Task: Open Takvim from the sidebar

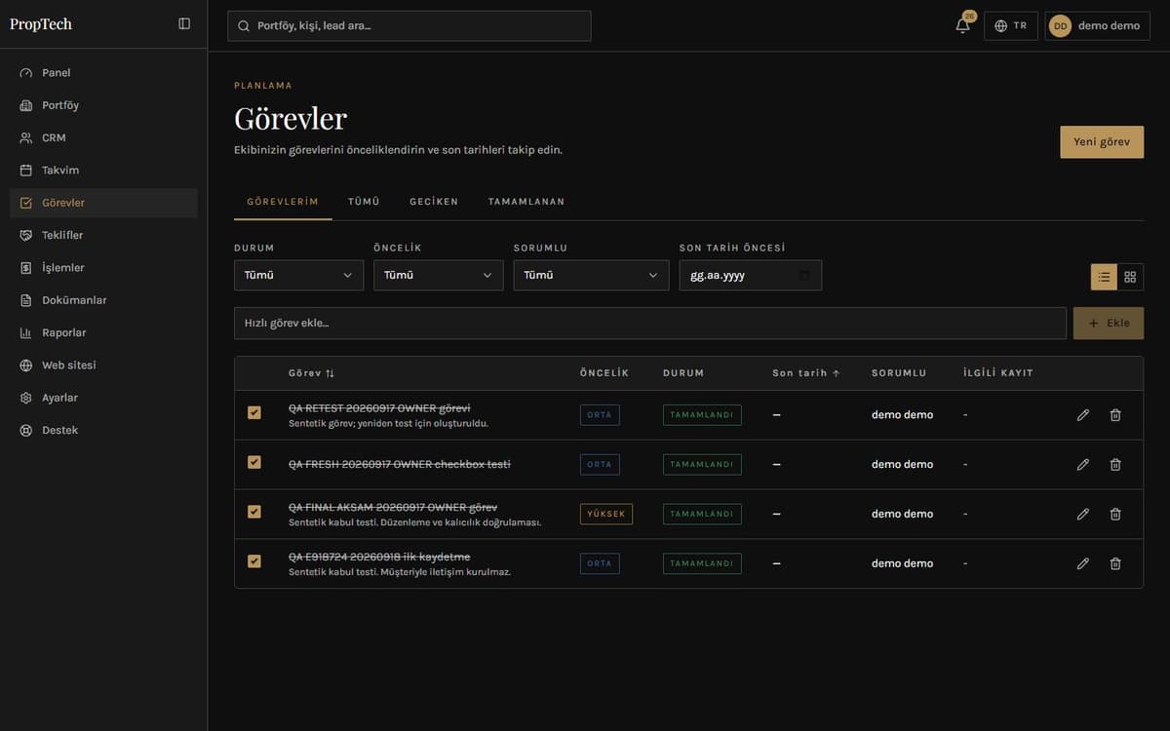Action: point(103,171)
